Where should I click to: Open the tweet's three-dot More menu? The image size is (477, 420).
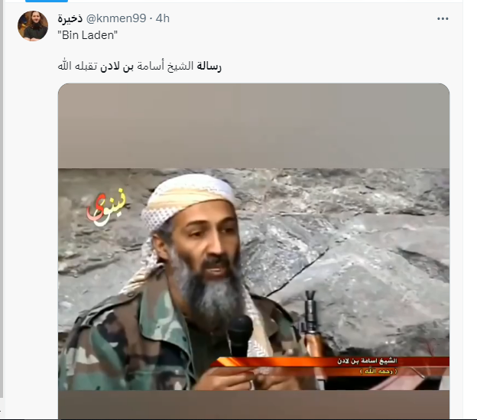pos(443,19)
